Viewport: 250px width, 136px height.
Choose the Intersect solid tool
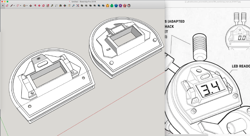86,5
